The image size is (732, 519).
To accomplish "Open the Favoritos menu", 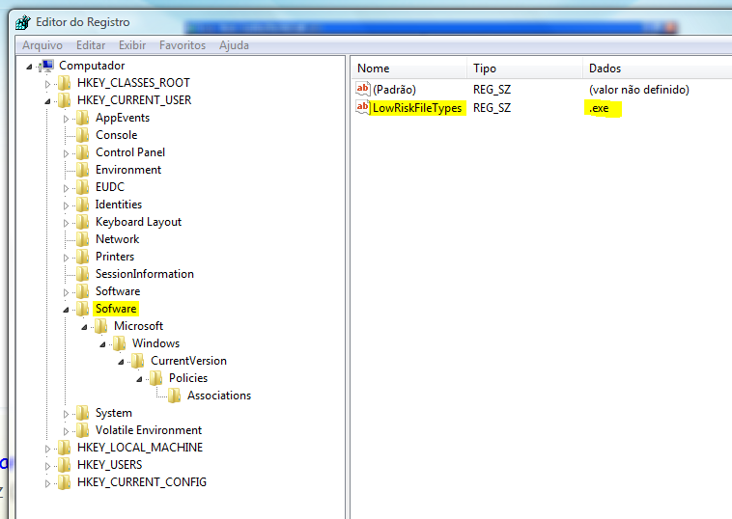I will pos(183,45).
